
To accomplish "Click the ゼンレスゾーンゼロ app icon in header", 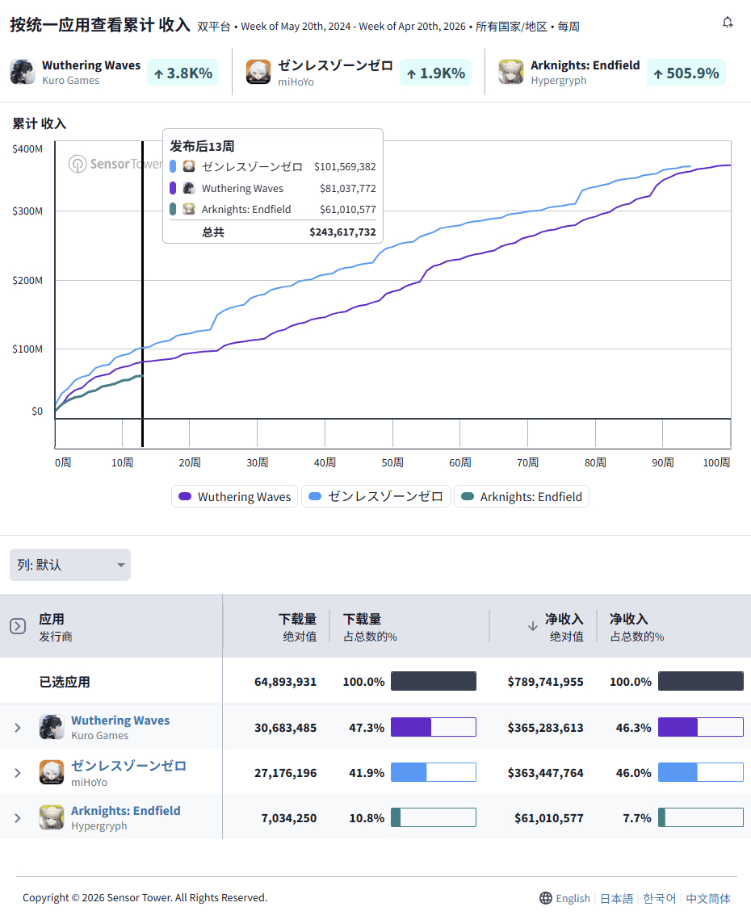I will 258,72.
